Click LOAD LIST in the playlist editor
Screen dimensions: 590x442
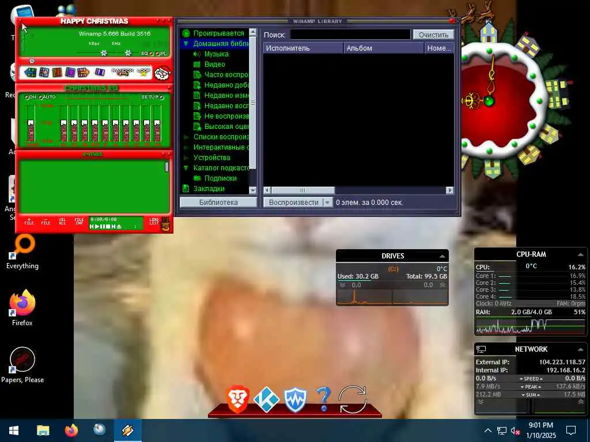point(154,222)
